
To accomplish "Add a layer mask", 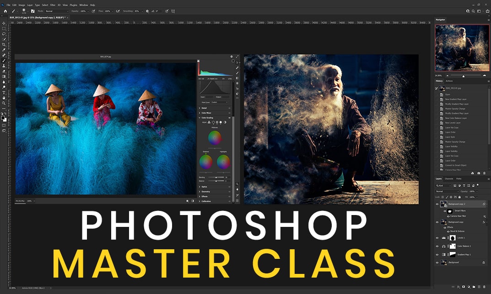I will pos(464,287).
